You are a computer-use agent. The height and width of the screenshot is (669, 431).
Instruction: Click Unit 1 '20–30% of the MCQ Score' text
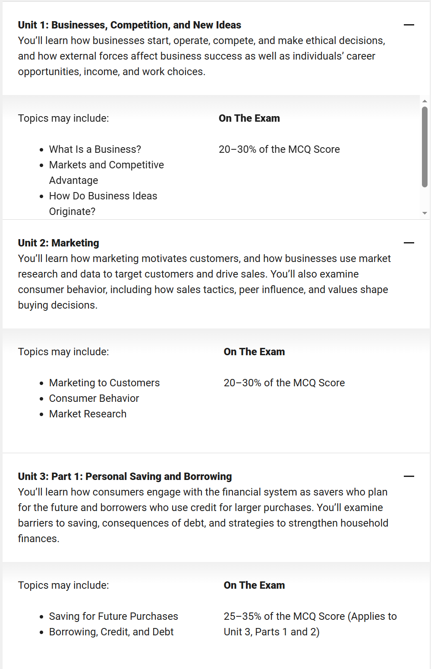pyautogui.click(x=279, y=149)
